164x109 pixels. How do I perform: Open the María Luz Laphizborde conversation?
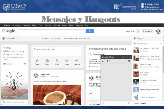pyautogui.click(x=147, y=82)
